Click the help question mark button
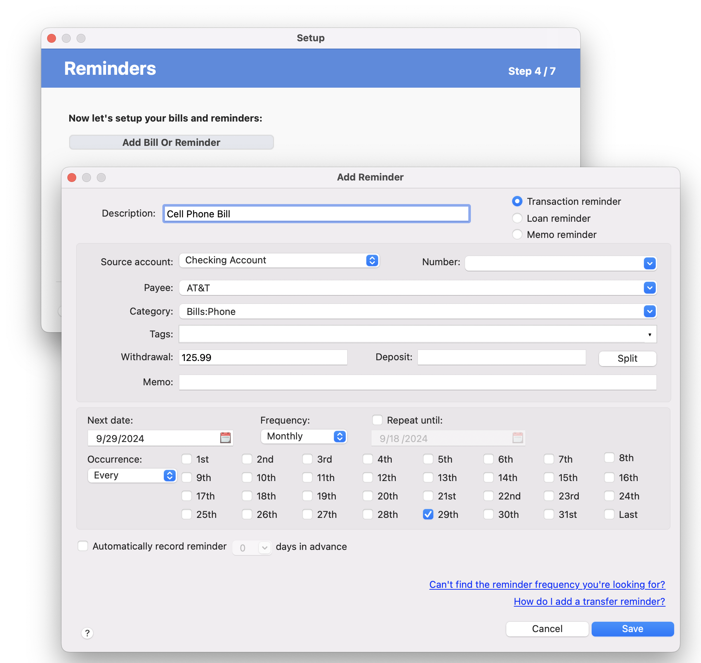The image size is (701, 663). tap(87, 633)
